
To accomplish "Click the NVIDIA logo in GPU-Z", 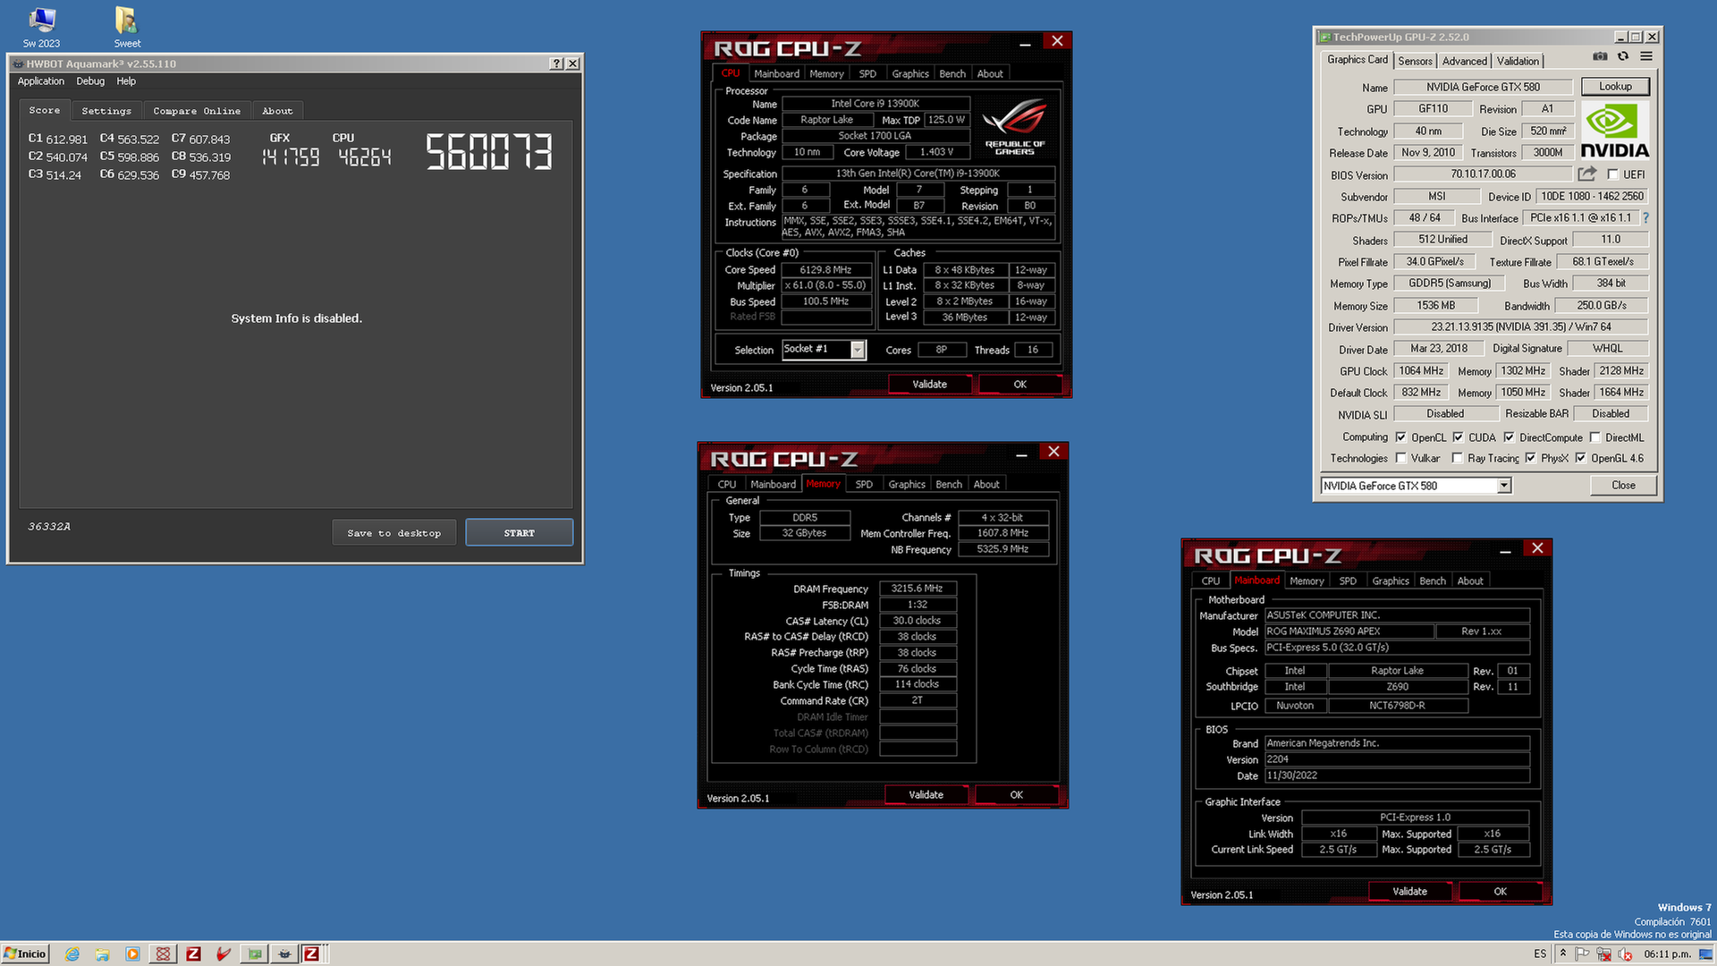I will point(1614,131).
